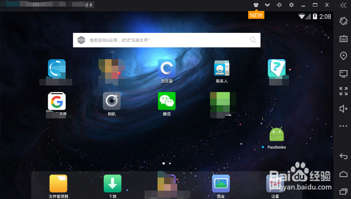Open the 联系人 contacts app
The width and height of the screenshot is (351, 199).
click(x=221, y=68)
